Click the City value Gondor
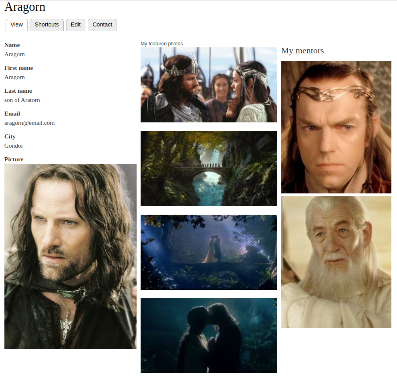The image size is (397, 376). pyautogui.click(x=14, y=146)
